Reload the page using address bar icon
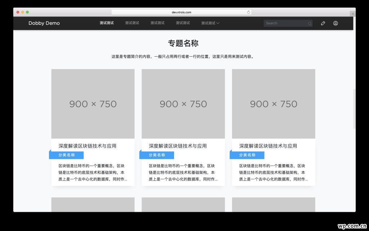The height and width of the screenshot is (231, 369). pyautogui.click(x=248, y=12)
